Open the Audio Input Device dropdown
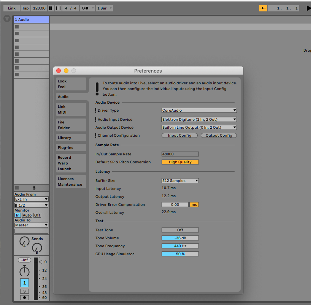Image resolution: width=311 pixels, height=305 pixels. pos(199,119)
